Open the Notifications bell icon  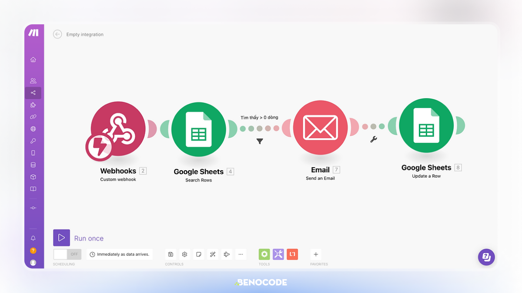(33, 238)
